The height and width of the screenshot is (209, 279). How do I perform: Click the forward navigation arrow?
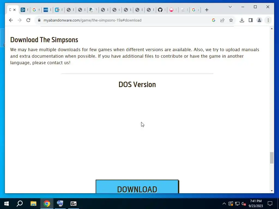pos(20,20)
